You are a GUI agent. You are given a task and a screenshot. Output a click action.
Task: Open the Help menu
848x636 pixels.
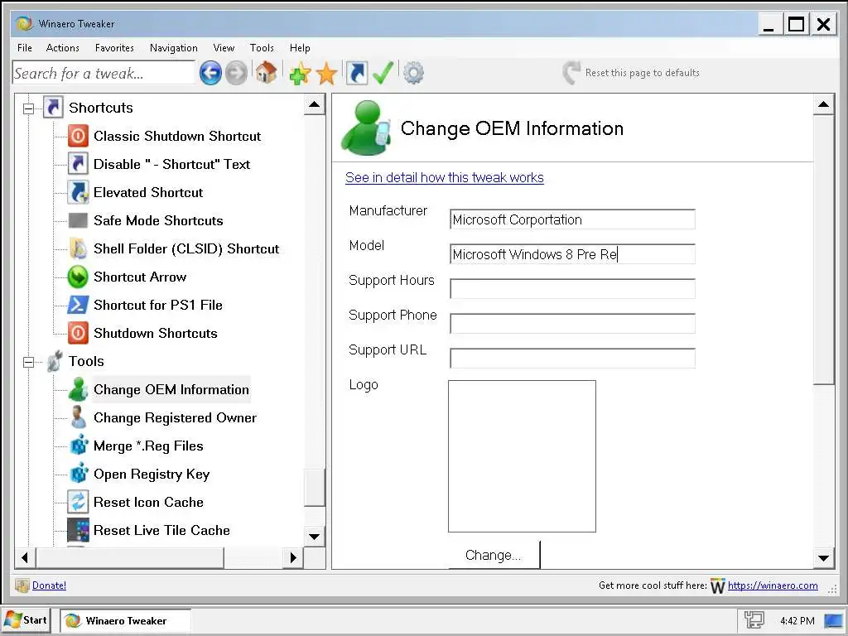click(300, 47)
